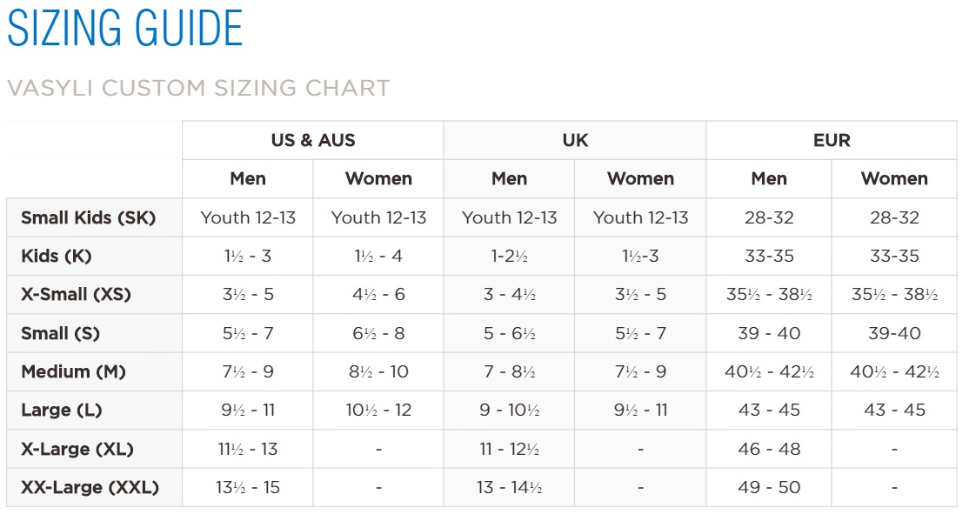Click the EUR column group header
The height and width of the screenshot is (521, 969).
coord(832,140)
